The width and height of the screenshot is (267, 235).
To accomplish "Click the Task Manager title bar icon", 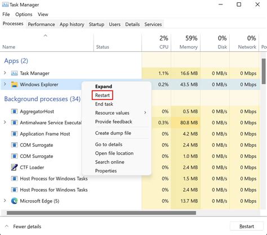I will (5, 4).
